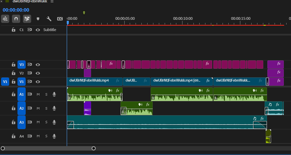Select purple graphic clip at end of V3
The image size is (291, 155).
click(276, 65)
